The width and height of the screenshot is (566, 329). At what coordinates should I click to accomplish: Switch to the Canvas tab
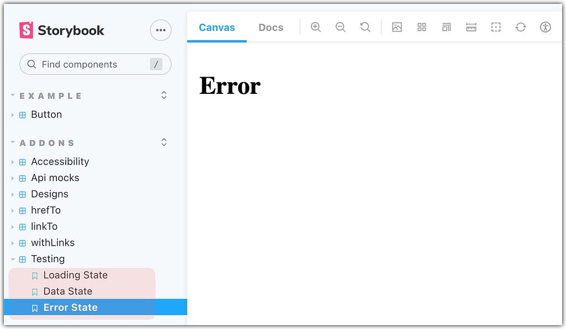pos(217,26)
